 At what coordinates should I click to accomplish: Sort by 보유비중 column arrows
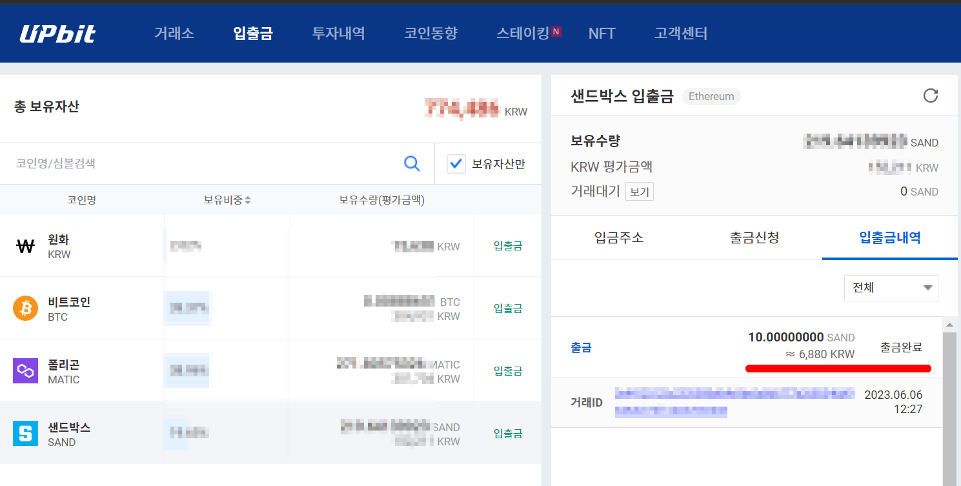click(248, 201)
